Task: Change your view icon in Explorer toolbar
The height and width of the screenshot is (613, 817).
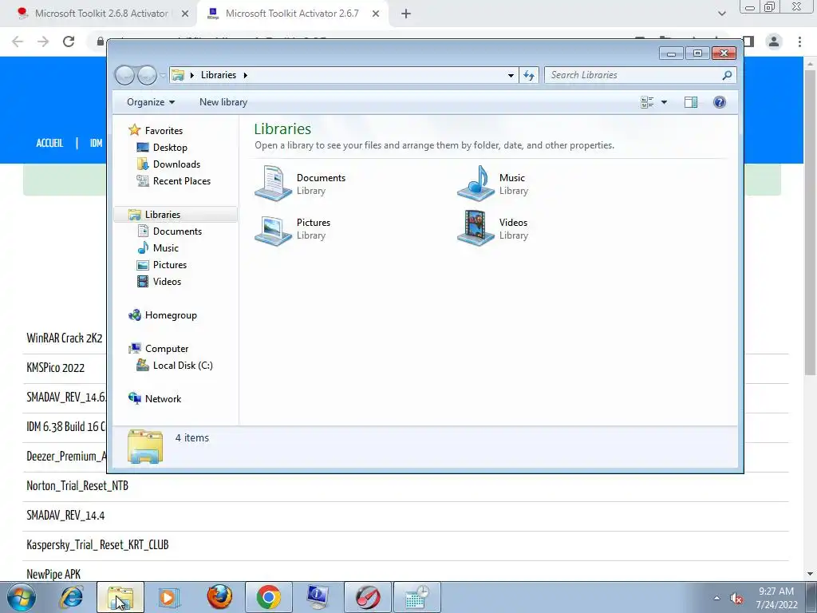Action: [x=647, y=102]
